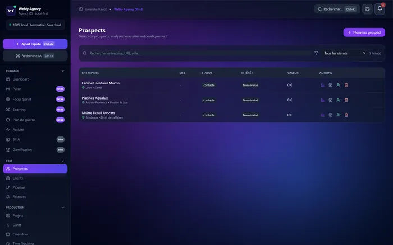Viewport: 393px width, 245px height.
Task: Click the VALEUR column header
Action: pos(293,73)
